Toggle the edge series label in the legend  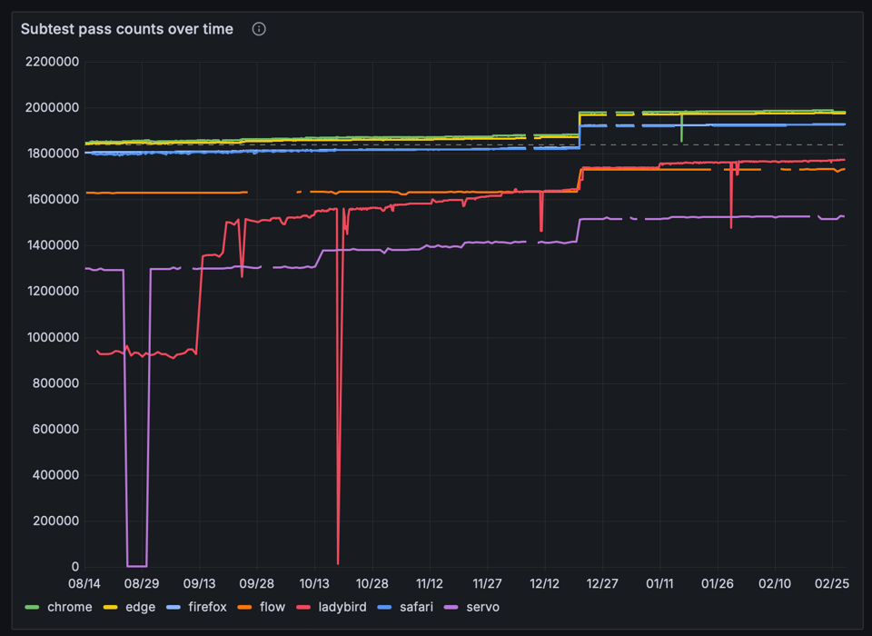pyautogui.click(x=140, y=607)
